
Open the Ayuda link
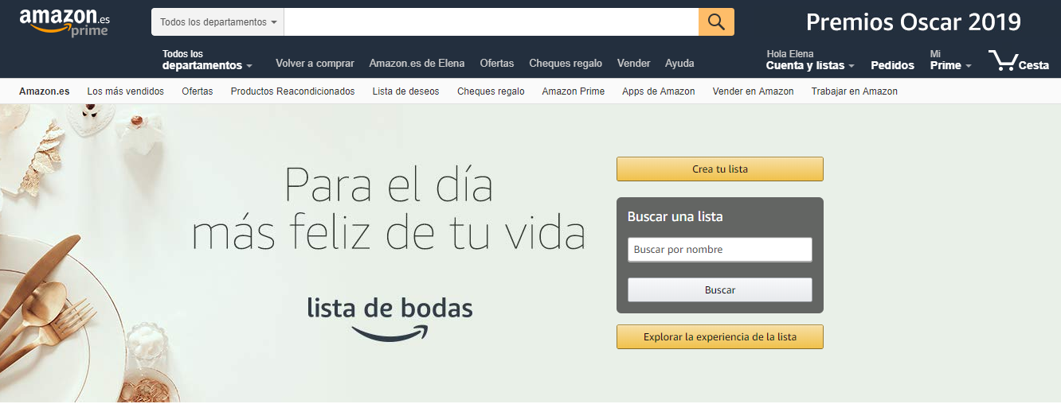tap(679, 63)
